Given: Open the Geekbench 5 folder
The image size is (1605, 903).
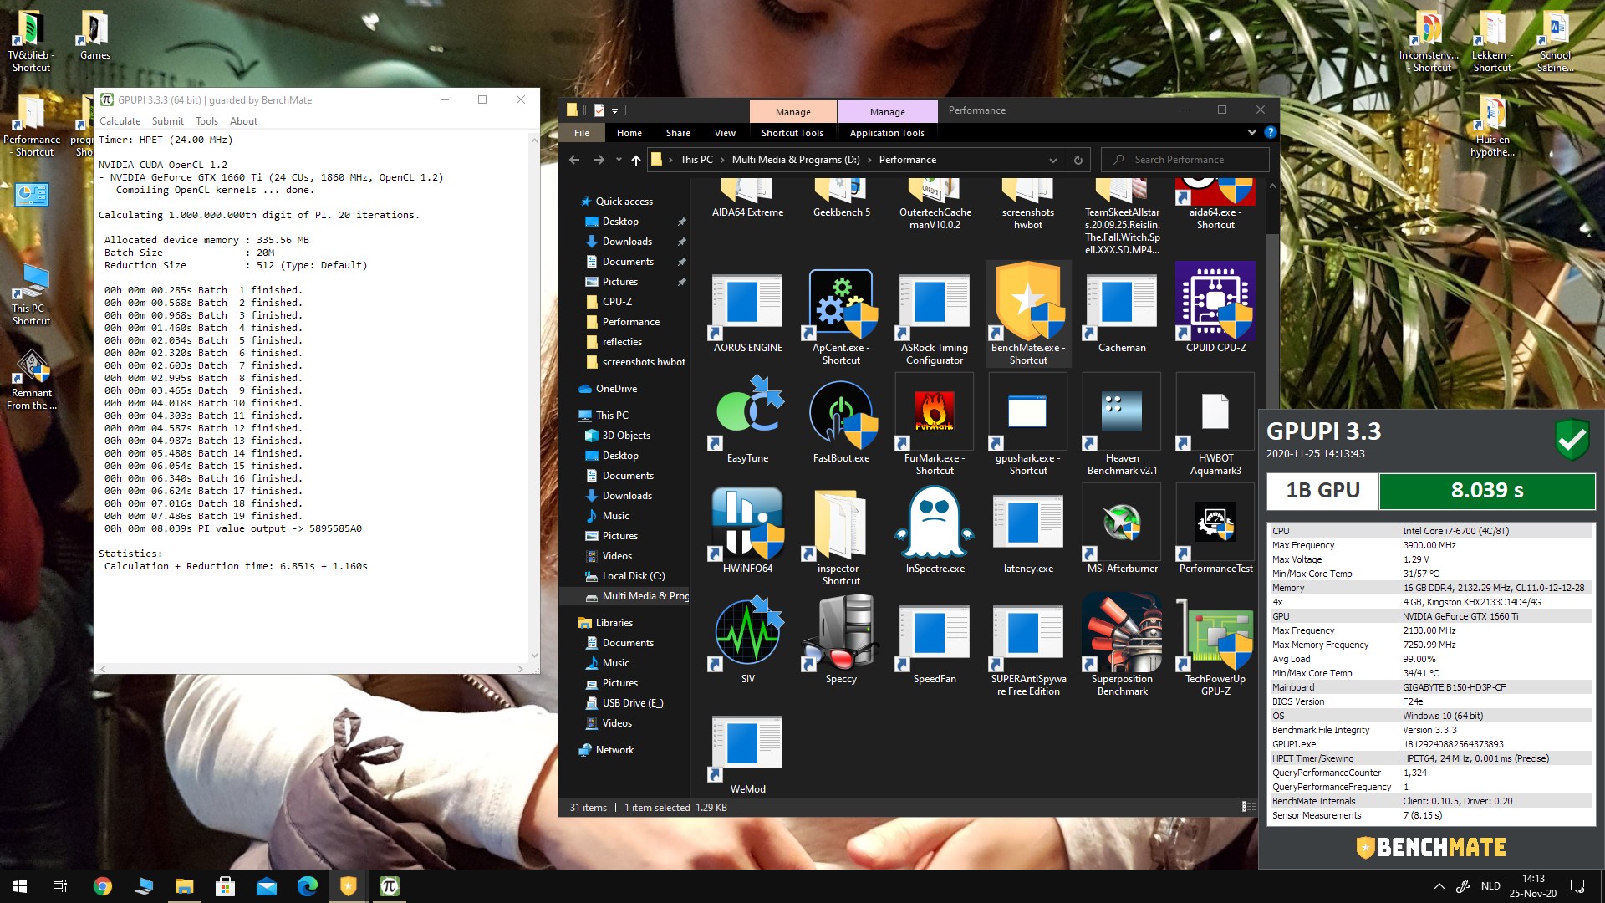Looking at the screenshot, I should click(841, 191).
